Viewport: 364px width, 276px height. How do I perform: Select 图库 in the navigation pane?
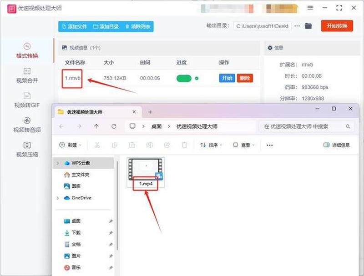tap(72, 186)
